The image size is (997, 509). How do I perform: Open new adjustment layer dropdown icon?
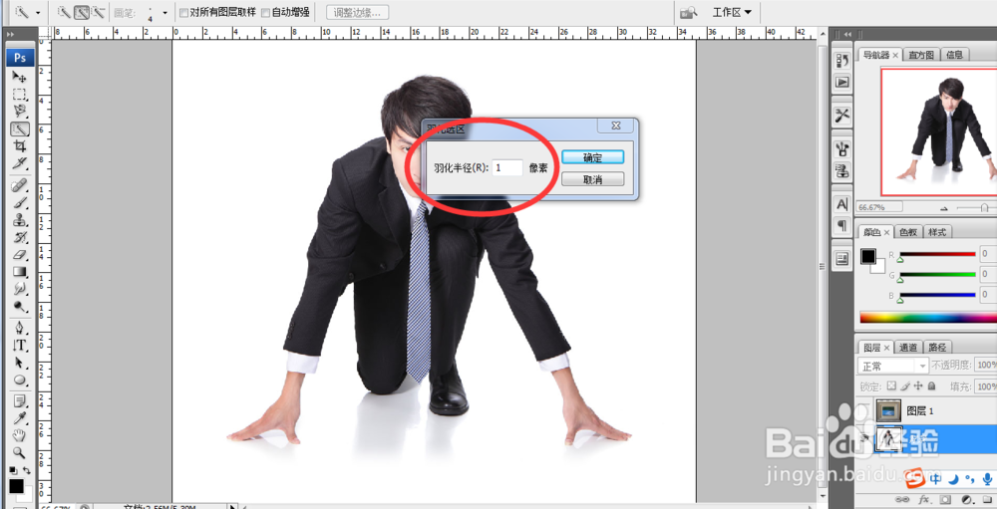click(x=968, y=499)
